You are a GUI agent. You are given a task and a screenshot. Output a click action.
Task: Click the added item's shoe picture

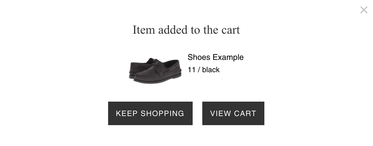pyautogui.click(x=155, y=70)
